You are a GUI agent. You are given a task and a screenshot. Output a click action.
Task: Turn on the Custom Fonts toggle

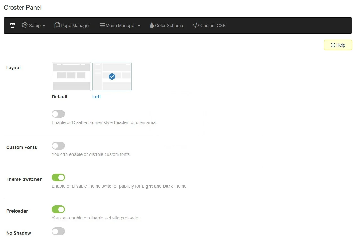click(x=58, y=145)
